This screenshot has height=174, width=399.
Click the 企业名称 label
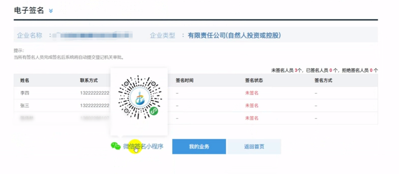click(x=29, y=36)
